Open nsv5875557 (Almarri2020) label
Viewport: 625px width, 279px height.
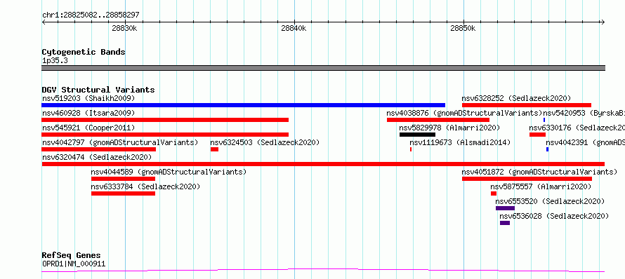(x=541, y=186)
